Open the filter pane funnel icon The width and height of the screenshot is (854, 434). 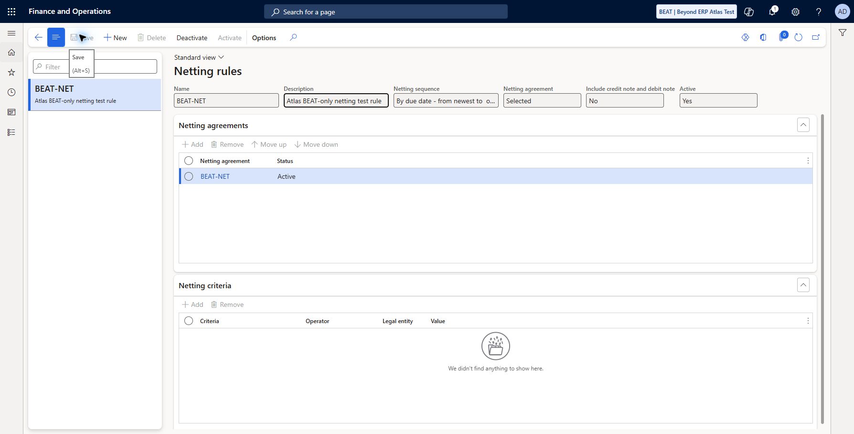pyautogui.click(x=843, y=33)
